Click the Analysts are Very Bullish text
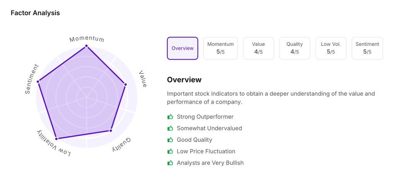The width and height of the screenshot is (396, 181). (210, 163)
